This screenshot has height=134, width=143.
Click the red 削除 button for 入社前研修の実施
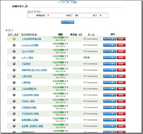(121, 95)
